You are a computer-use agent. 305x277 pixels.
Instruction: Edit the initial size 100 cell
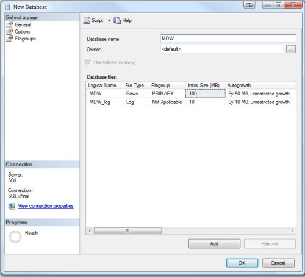tap(206, 94)
